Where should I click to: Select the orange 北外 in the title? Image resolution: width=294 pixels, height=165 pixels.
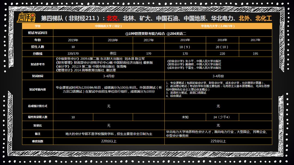point(244,18)
